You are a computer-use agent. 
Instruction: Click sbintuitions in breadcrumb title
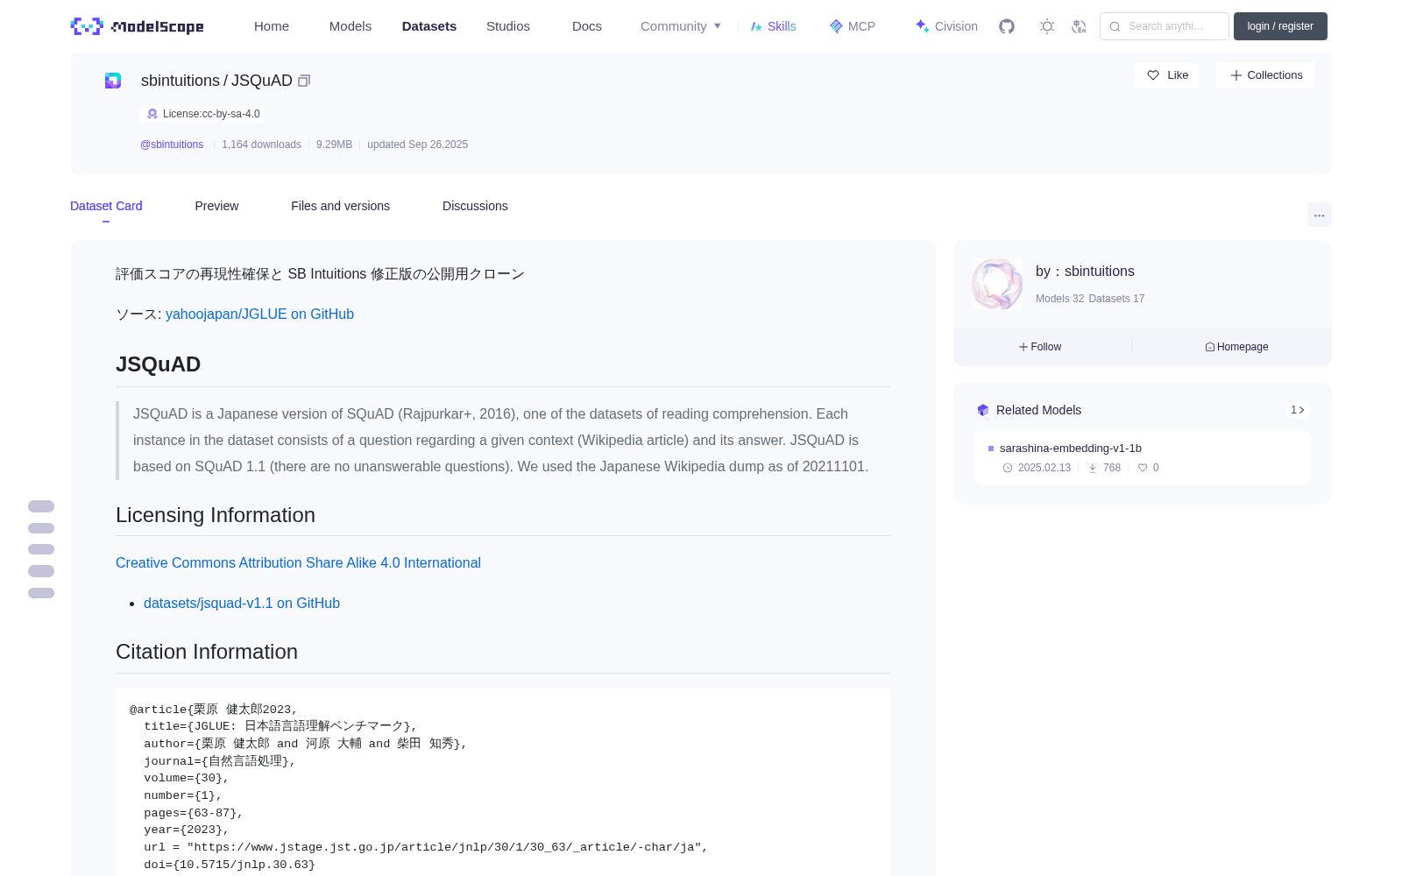pos(181,81)
